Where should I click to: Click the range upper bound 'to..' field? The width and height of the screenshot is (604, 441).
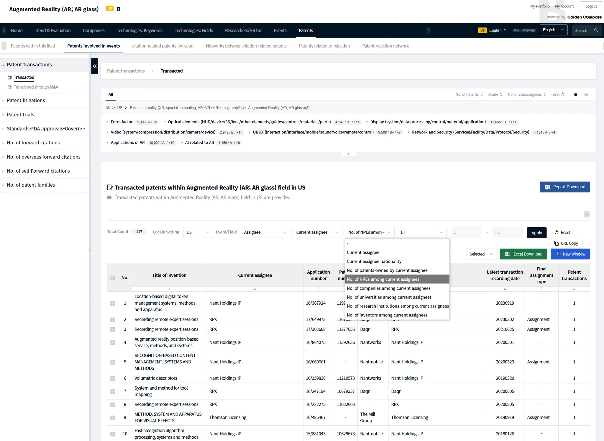508,233
